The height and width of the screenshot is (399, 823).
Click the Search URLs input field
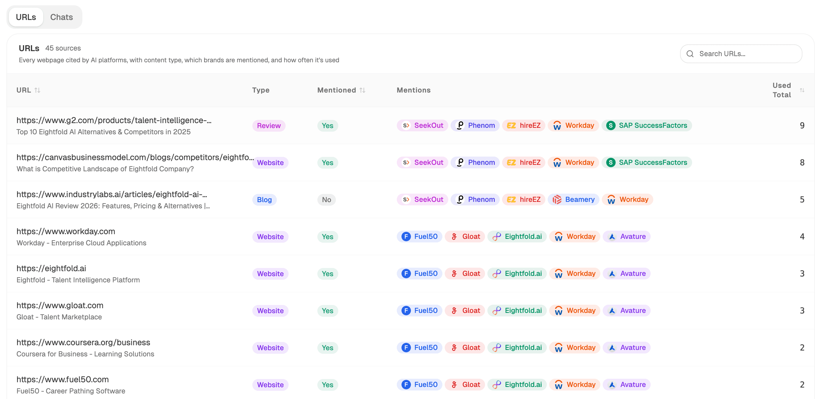pos(741,54)
